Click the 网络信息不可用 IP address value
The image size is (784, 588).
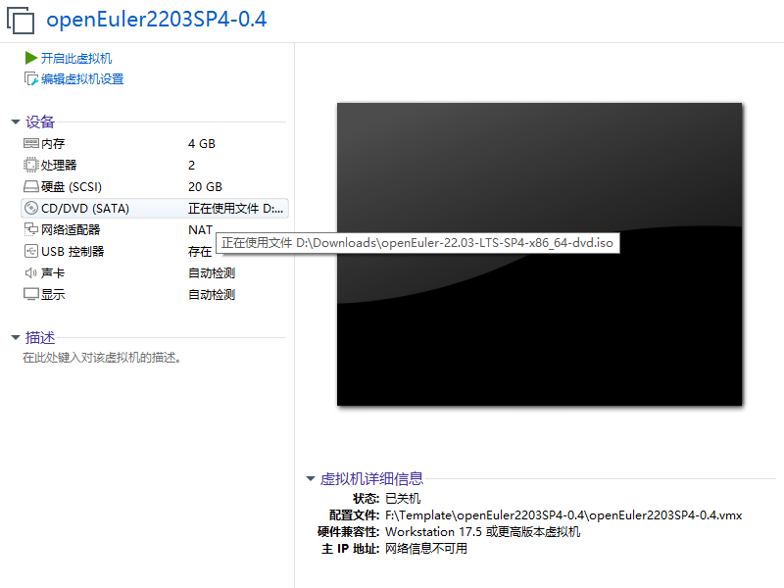click(x=426, y=549)
